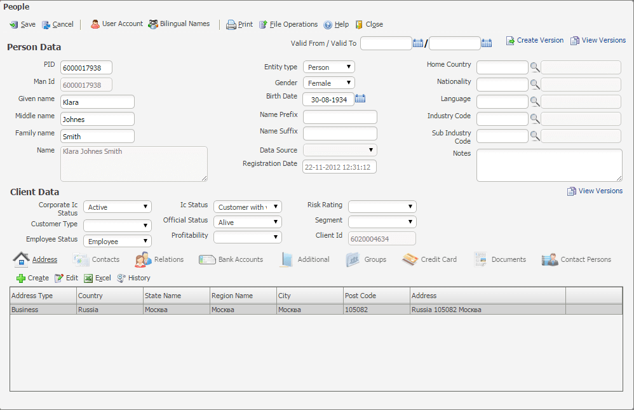
Task: Open the Entity type dropdown
Action: [329, 67]
